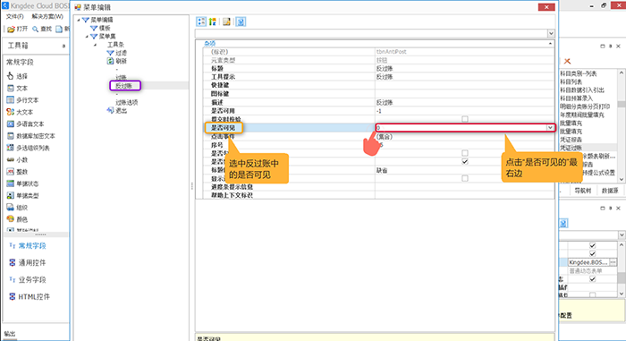The image size is (626, 341).
Task: Click the 工具箱 panel pin button
Action: click(x=63, y=46)
